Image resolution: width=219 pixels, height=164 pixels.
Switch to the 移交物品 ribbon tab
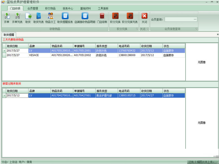coord(50,8)
